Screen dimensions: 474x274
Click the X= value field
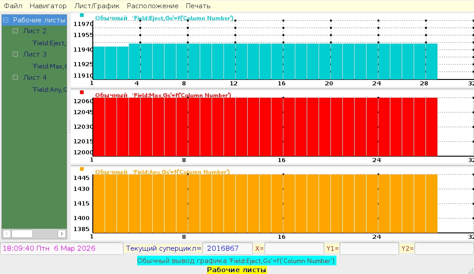coord(294,248)
